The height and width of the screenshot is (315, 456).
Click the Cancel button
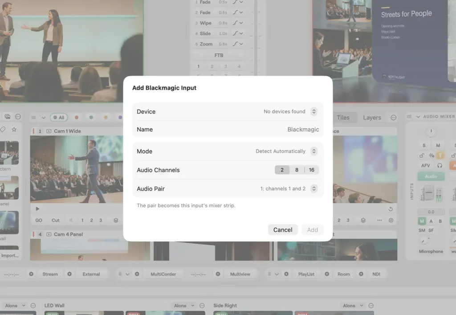[283, 230]
